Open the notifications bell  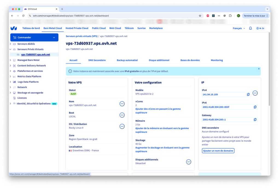[250, 28]
